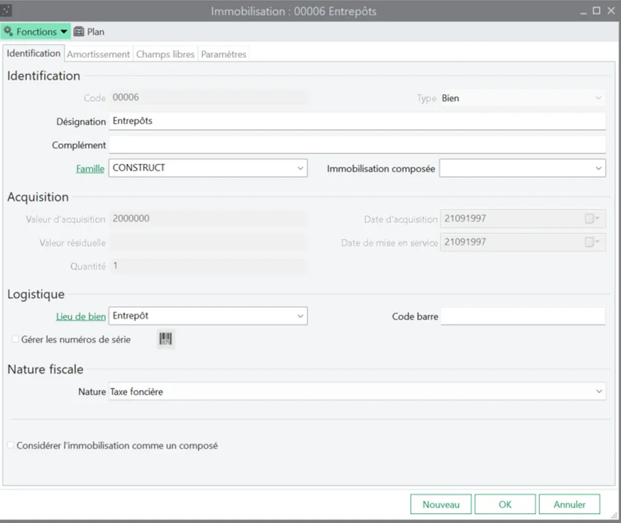The width and height of the screenshot is (621, 523).
Task: Click the Date d'acquisition value 21091997
Action: coord(465,218)
